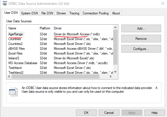Click the Driver column header

83,28
